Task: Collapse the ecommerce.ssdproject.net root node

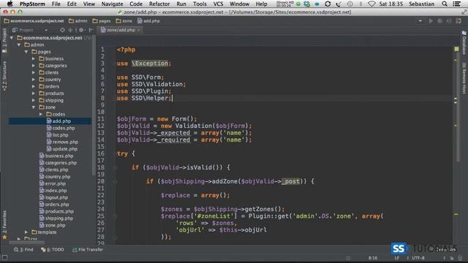Action: pyautogui.click(x=12, y=38)
